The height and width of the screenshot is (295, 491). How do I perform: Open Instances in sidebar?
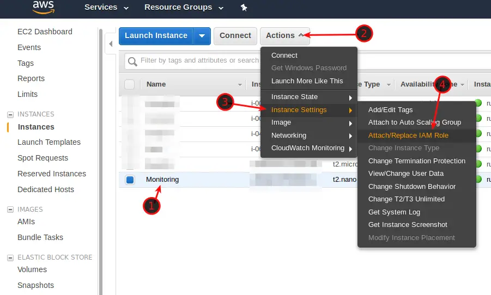[x=36, y=127]
